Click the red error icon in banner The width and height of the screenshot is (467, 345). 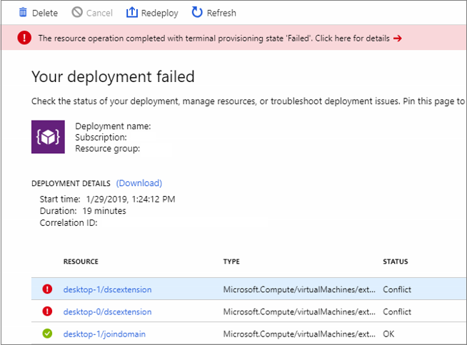pos(25,38)
